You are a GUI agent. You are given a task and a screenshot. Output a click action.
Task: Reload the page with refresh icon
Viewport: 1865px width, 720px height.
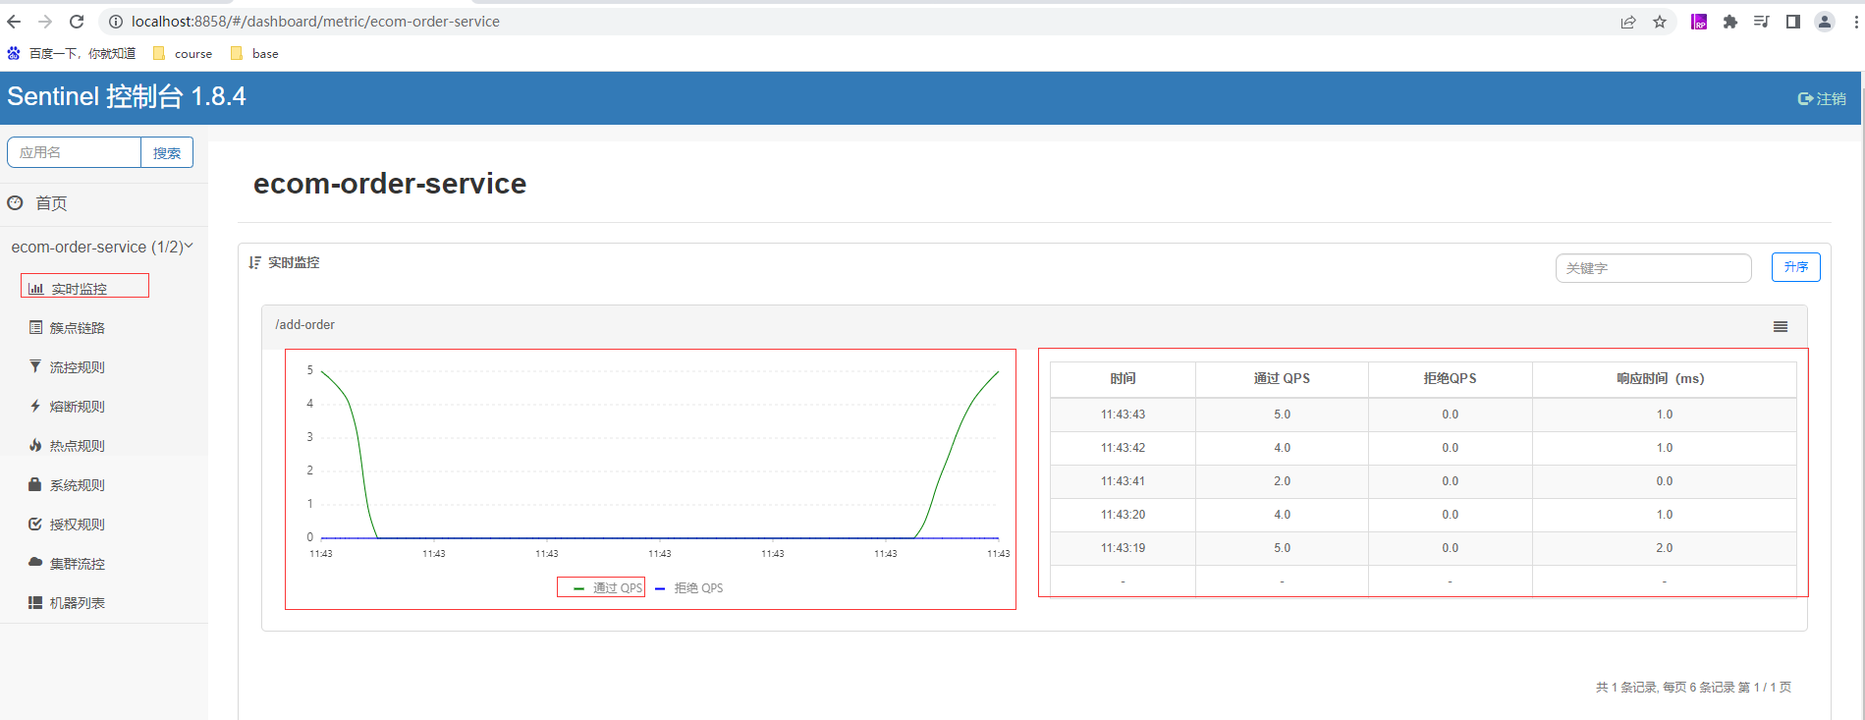coord(77,22)
